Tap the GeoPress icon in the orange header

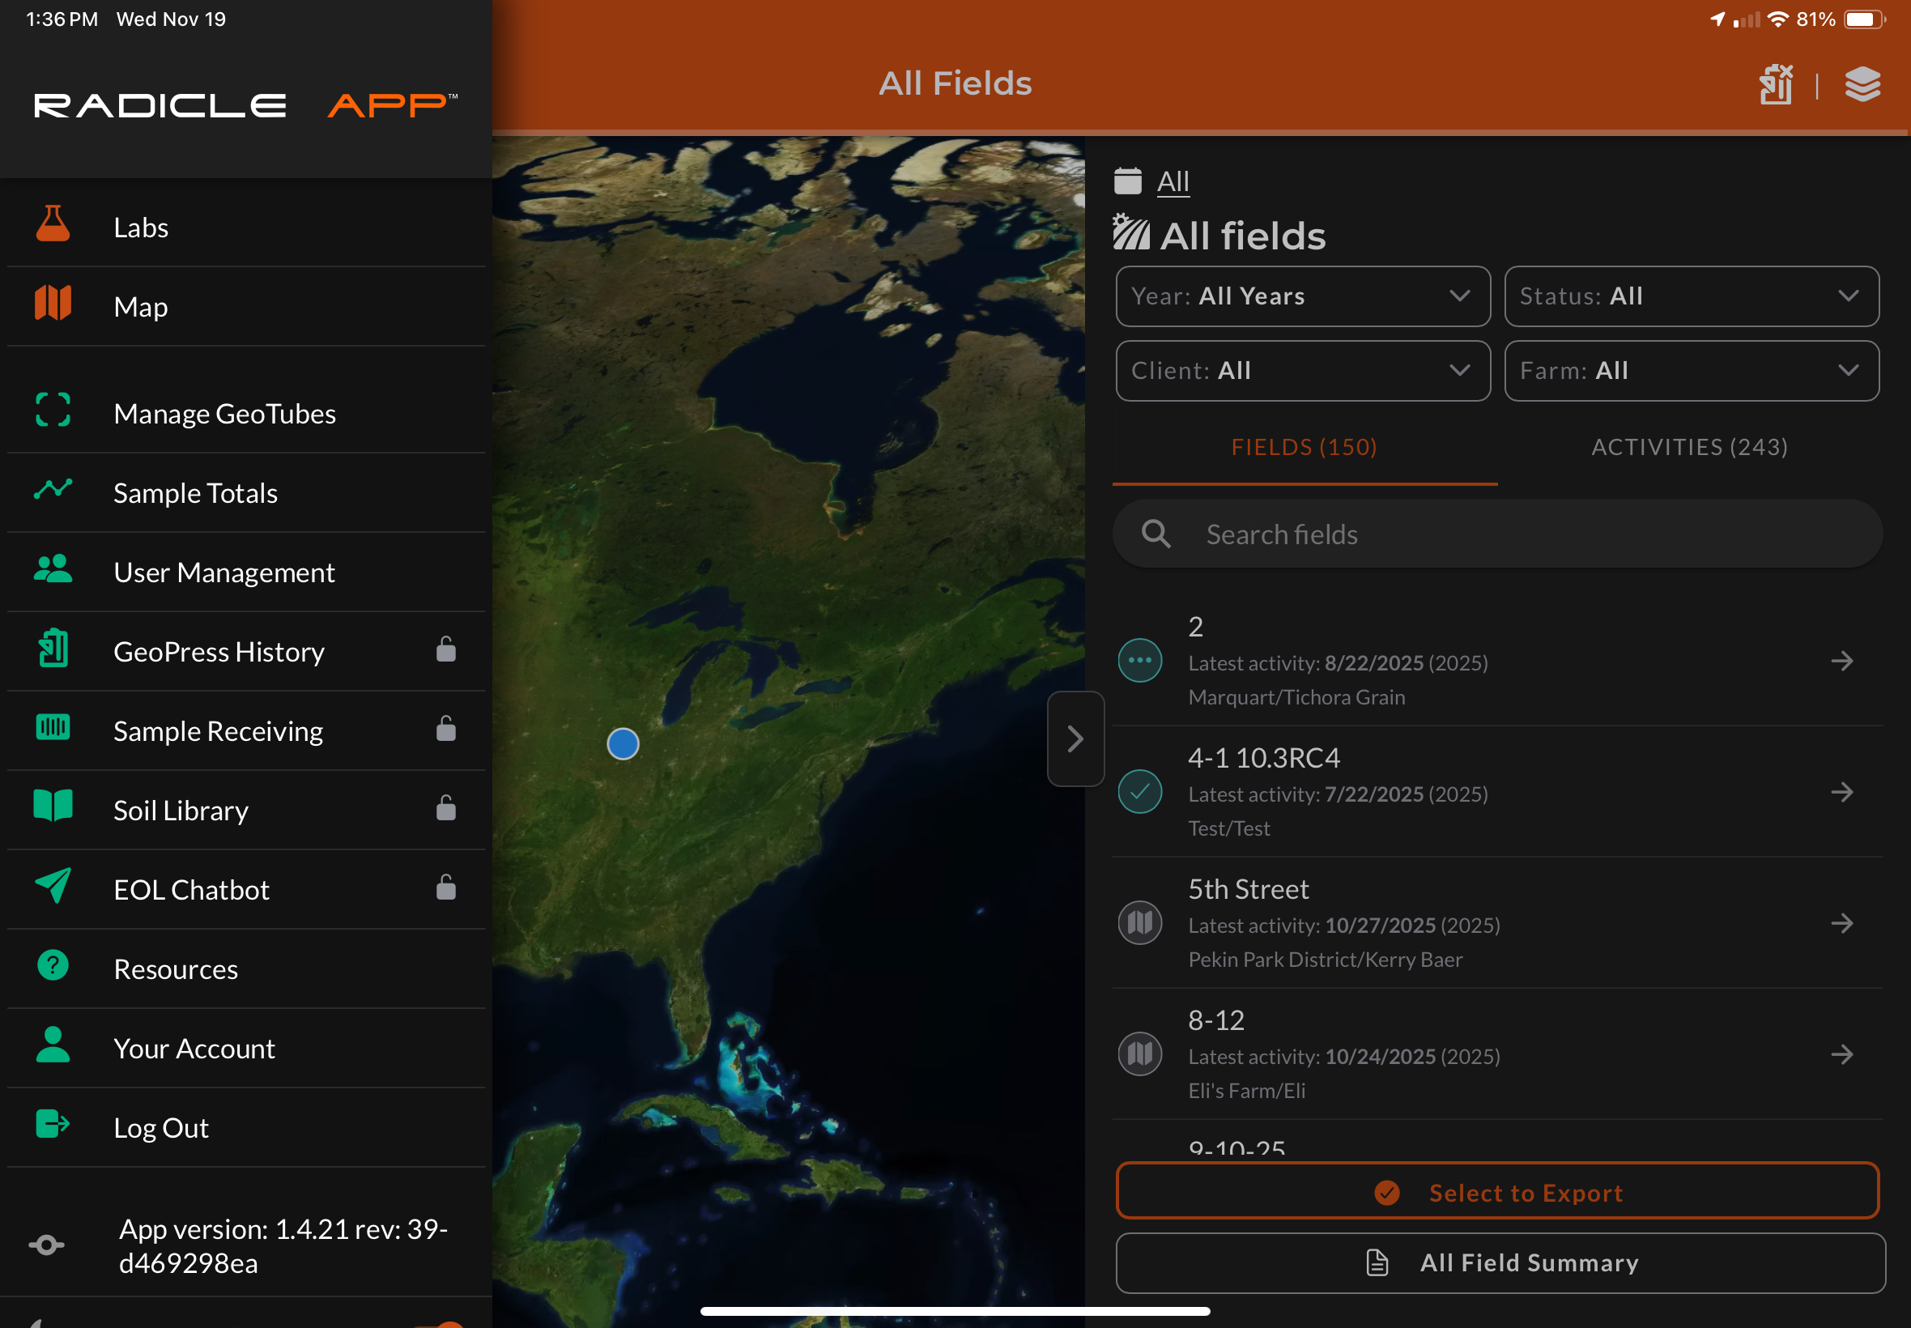[1777, 84]
